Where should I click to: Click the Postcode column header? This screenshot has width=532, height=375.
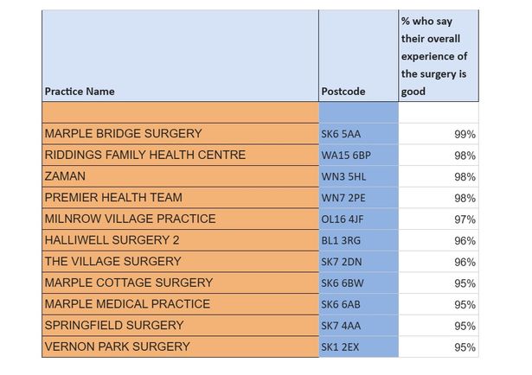click(x=343, y=91)
